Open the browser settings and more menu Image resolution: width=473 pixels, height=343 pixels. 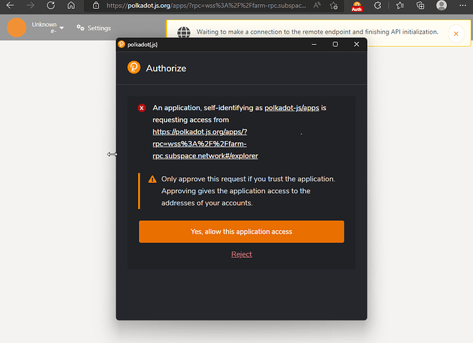point(463,5)
